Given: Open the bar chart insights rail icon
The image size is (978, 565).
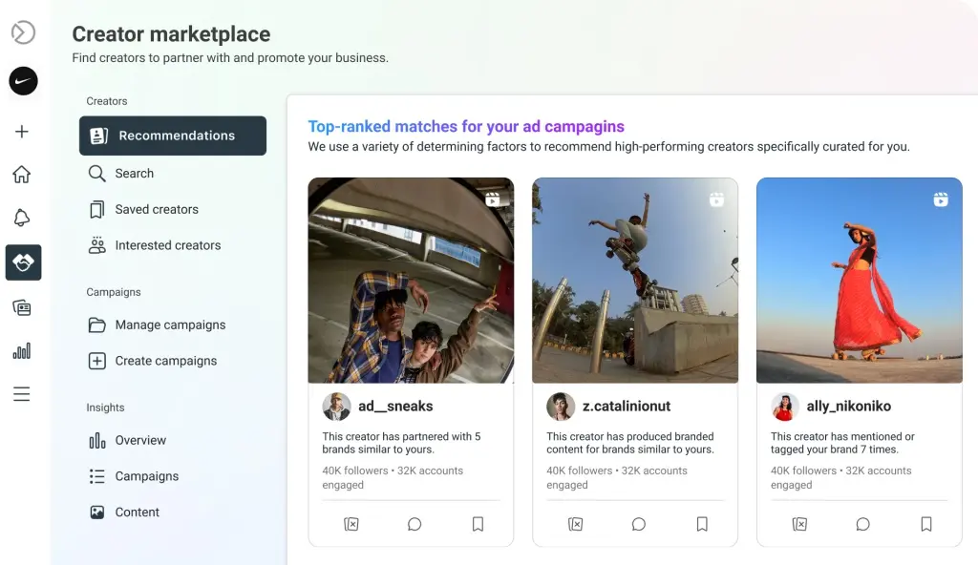Looking at the screenshot, I should pyautogui.click(x=22, y=351).
